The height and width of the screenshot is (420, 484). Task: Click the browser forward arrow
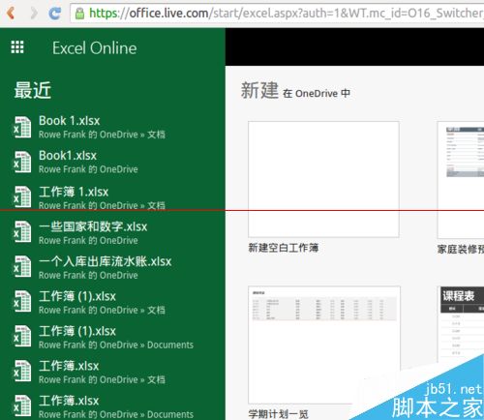tap(34, 13)
